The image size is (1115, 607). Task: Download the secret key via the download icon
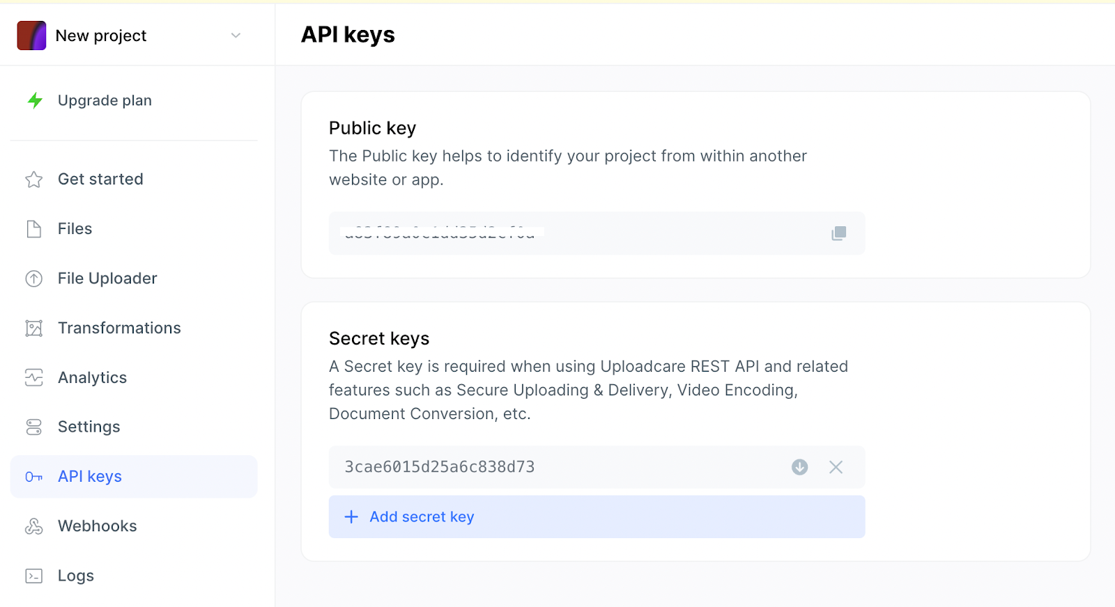(799, 467)
